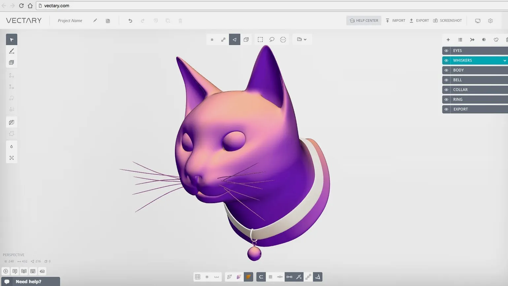Click the Project Name field
508x286 pixels.
[x=70, y=20]
